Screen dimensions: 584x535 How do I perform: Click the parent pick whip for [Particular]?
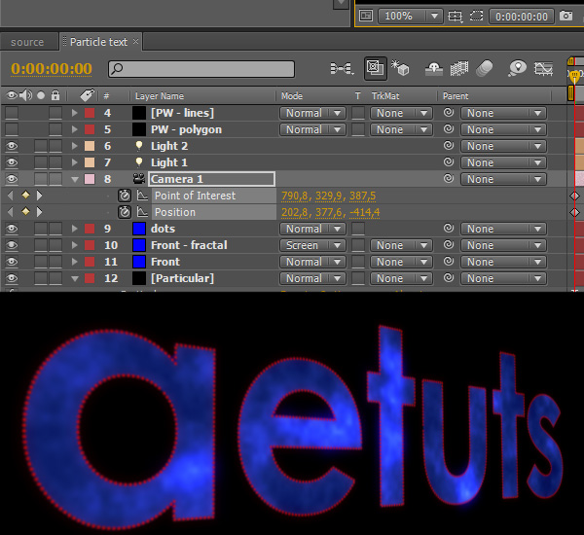(x=449, y=278)
